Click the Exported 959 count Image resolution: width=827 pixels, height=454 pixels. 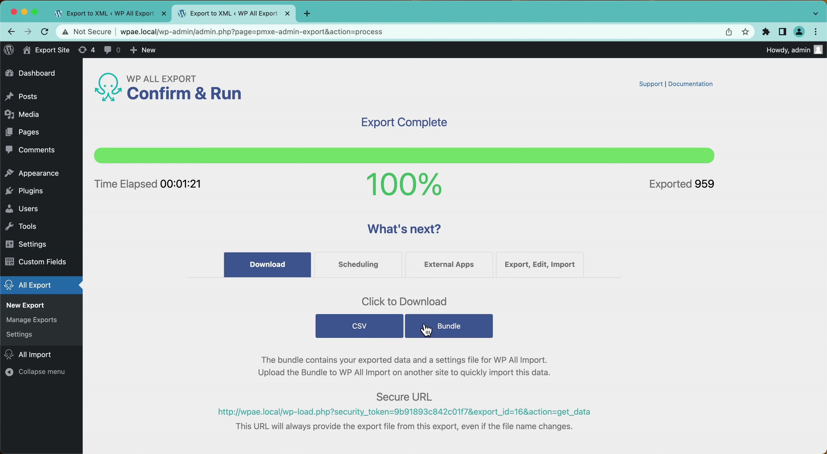coord(681,184)
